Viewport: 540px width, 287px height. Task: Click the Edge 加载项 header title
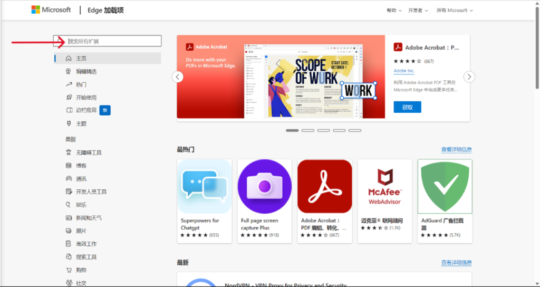(x=105, y=11)
